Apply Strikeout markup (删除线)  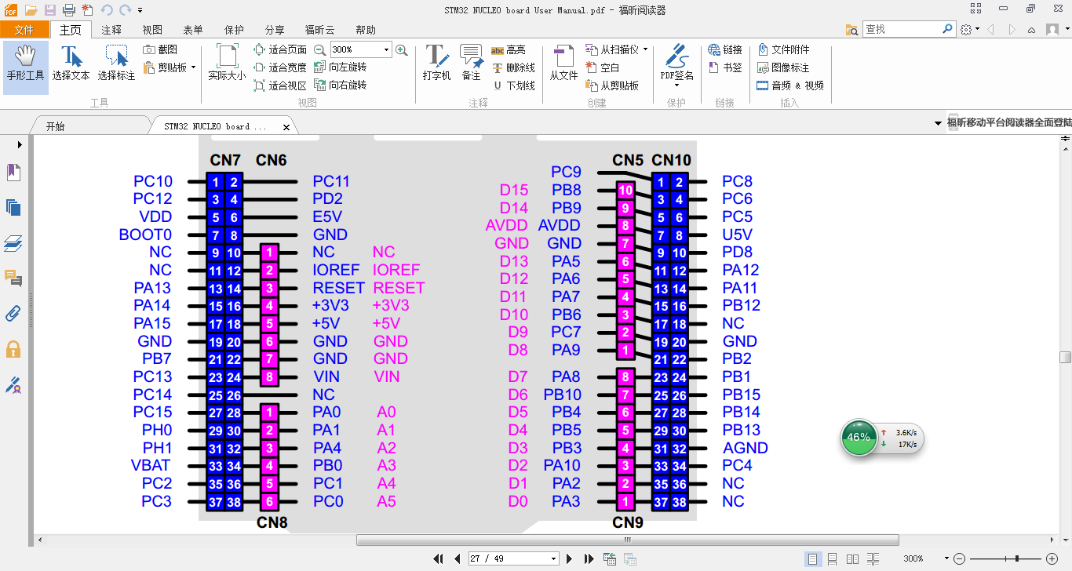pos(513,67)
